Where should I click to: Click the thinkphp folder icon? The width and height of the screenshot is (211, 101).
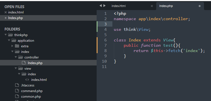click(x=10, y=35)
